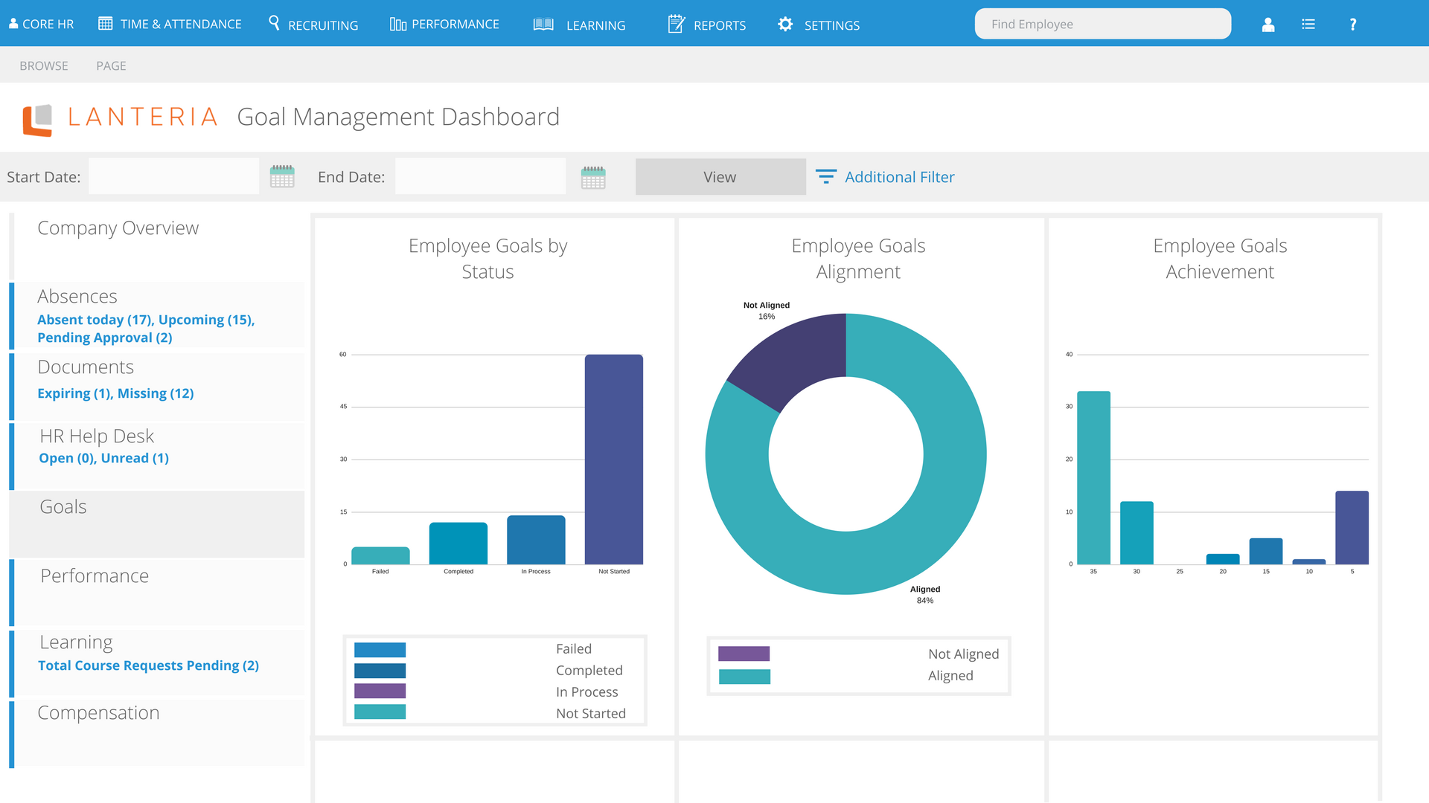
Task: Click the View button
Action: (720, 177)
